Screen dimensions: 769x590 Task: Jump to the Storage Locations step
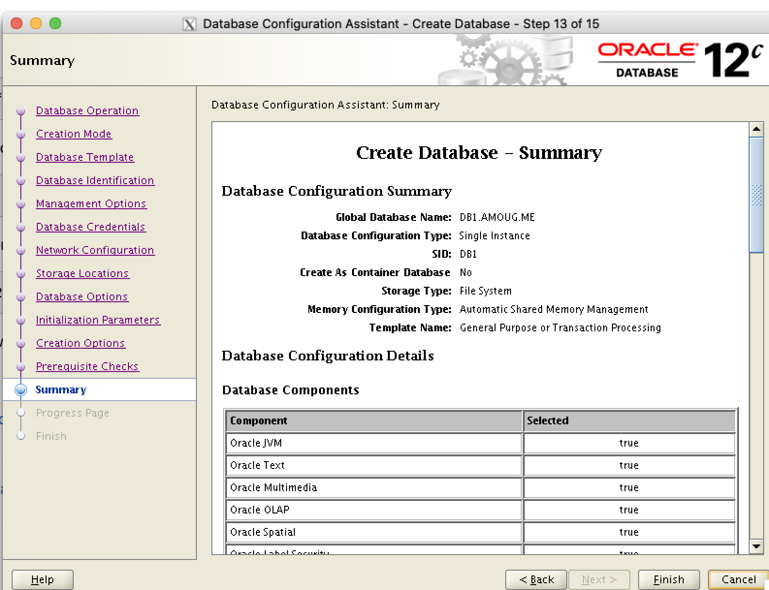pos(82,273)
